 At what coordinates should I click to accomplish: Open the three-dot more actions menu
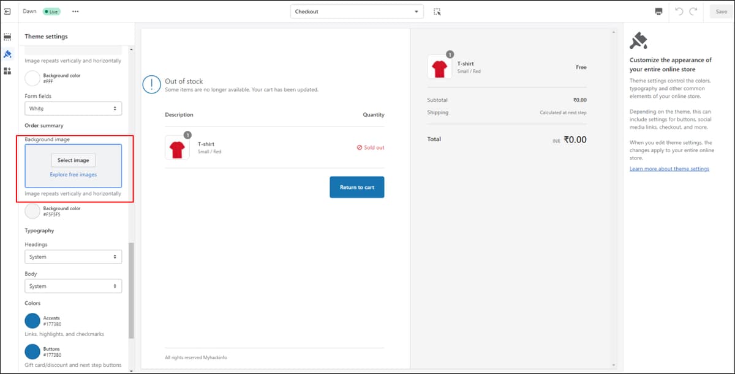(75, 12)
